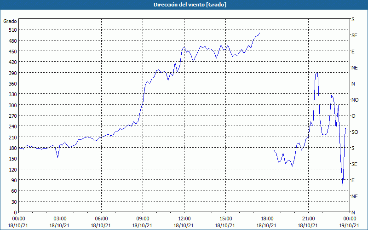
Task: Select the SO compass label on the right axis
Action: click(x=355, y=132)
